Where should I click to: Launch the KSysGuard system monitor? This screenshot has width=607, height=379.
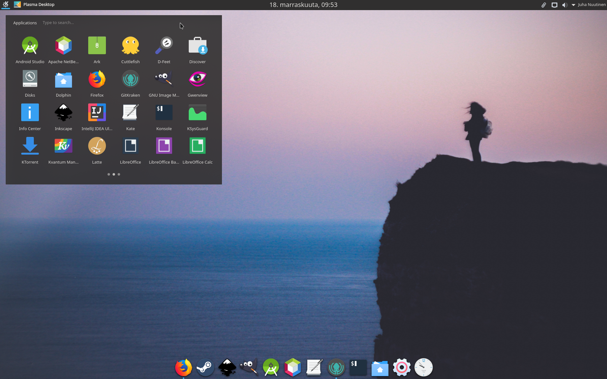pyautogui.click(x=198, y=117)
